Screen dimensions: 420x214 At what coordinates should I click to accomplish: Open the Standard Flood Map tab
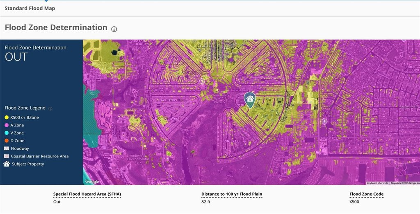pyautogui.click(x=30, y=8)
